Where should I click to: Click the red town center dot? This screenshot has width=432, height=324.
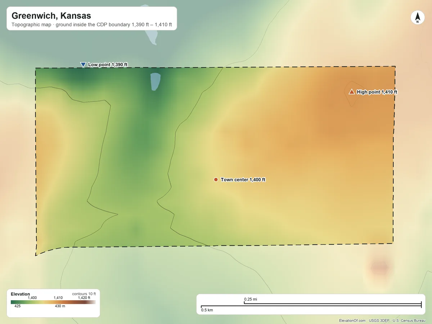(216, 179)
